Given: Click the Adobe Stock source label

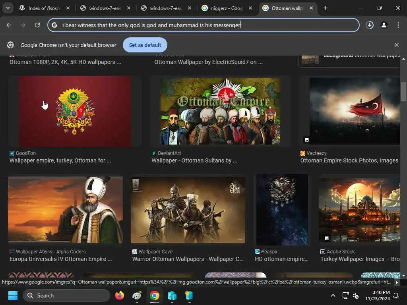Looking at the screenshot, I should pyautogui.click(x=341, y=251).
